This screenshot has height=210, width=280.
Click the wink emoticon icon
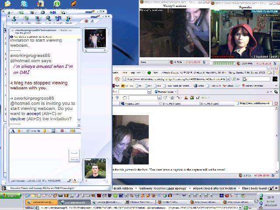45,131
